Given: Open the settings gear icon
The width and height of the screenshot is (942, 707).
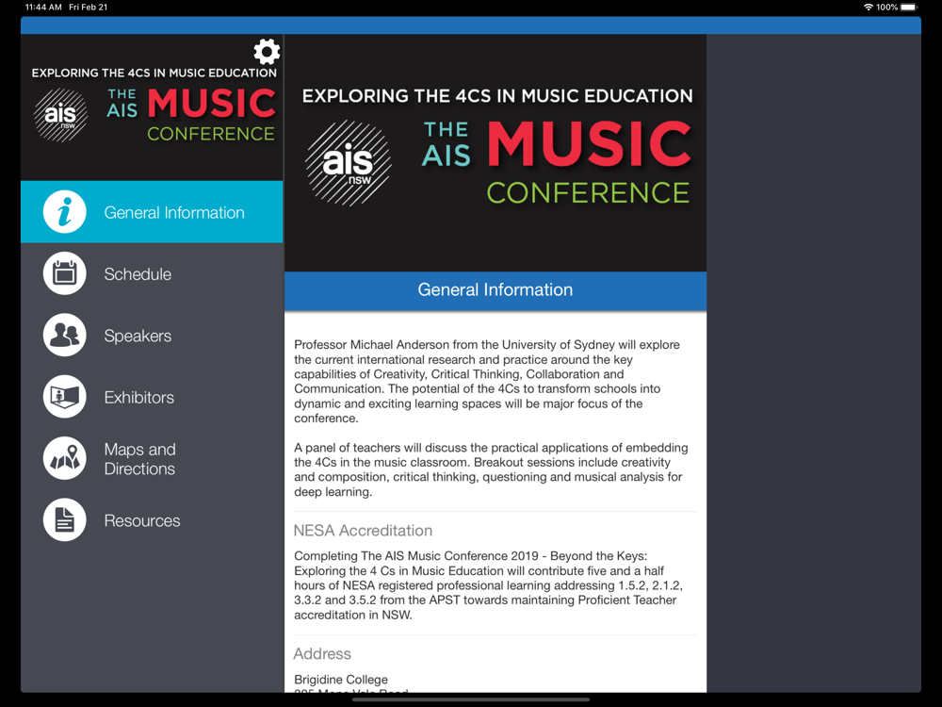Looking at the screenshot, I should click(x=267, y=52).
